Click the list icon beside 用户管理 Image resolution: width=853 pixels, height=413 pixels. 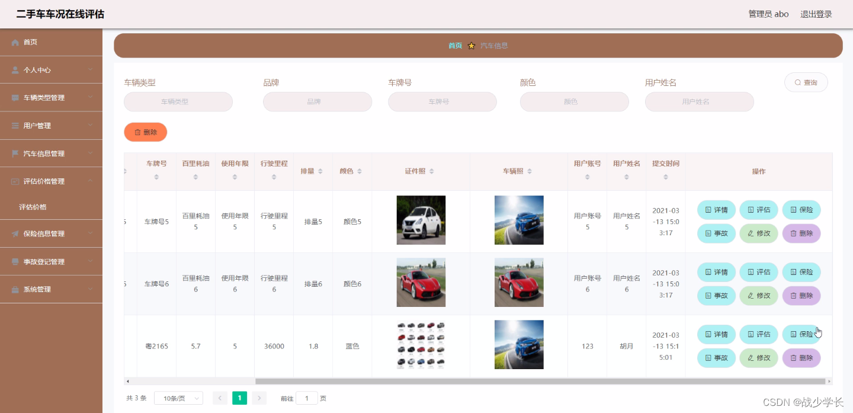point(14,125)
